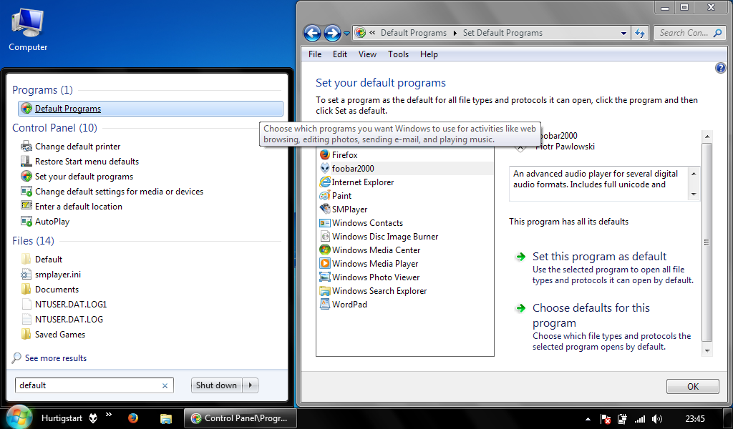The width and height of the screenshot is (733, 429).
Task: Click the Default Programs breadcrumb in address bar
Action: tap(413, 33)
